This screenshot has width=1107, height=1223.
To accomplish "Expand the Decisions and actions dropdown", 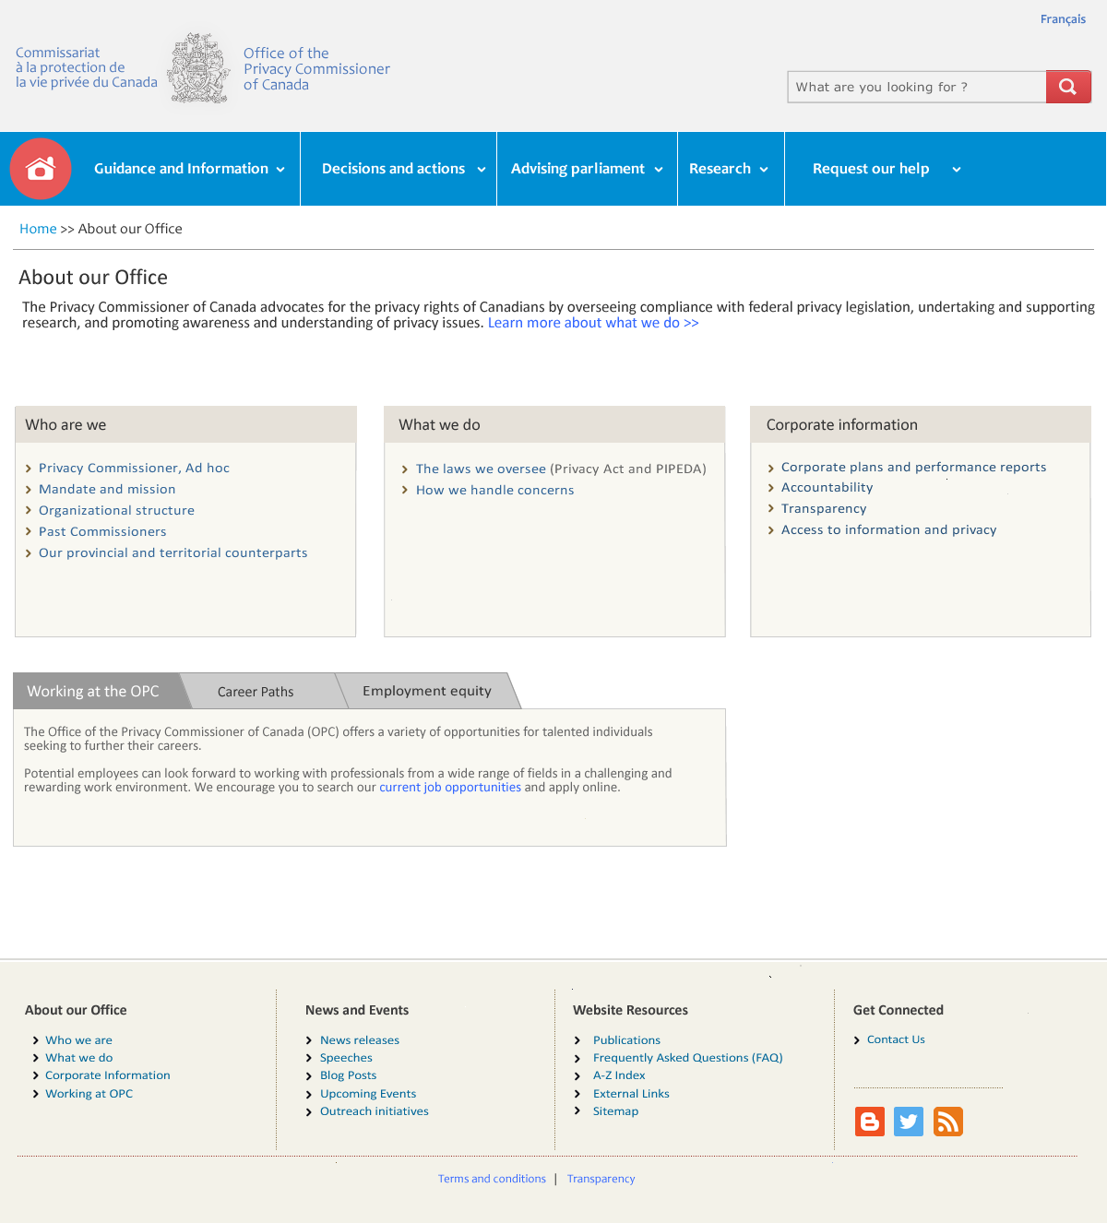I will pyautogui.click(x=403, y=169).
